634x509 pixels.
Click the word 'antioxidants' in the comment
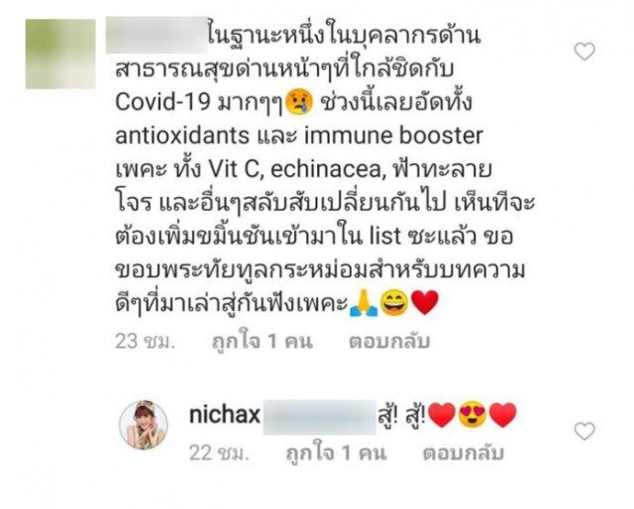click(x=182, y=136)
